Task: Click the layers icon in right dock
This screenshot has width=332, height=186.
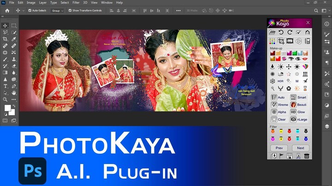Action: 327,126
